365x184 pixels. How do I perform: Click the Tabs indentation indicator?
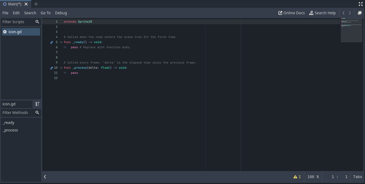pos(358,177)
